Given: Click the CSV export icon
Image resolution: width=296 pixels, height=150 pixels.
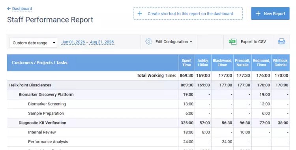Looking at the screenshot, I should point(232,41).
